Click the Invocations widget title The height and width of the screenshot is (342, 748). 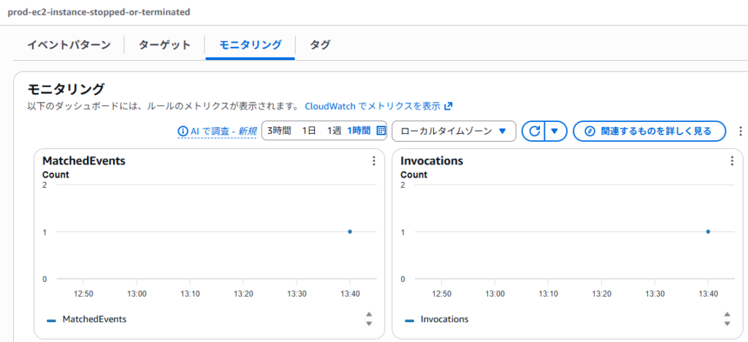[432, 161]
